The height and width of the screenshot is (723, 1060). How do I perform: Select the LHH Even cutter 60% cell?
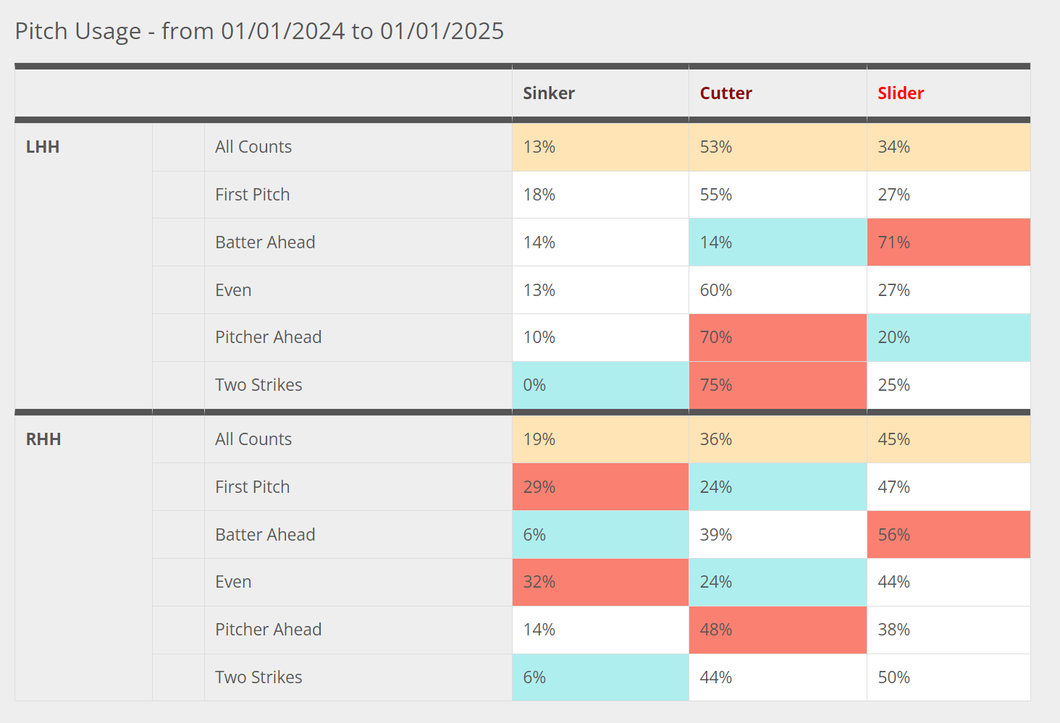[x=777, y=290]
